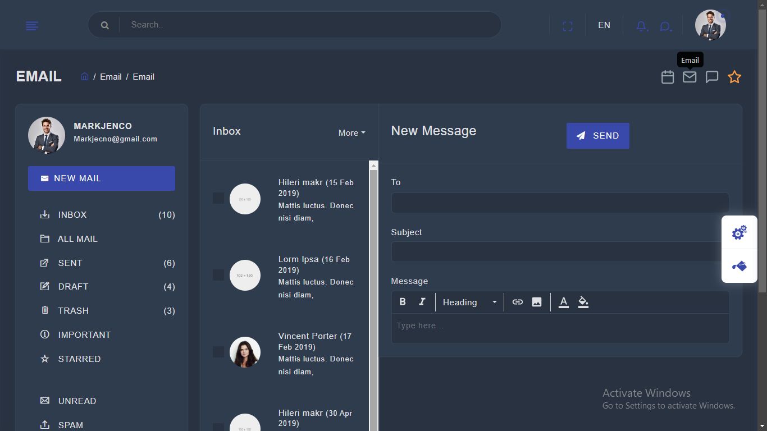Image resolution: width=767 pixels, height=431 pixels.
Task: Open Lorm Ipsa 16 Feb email
Action: pos(317,277)
